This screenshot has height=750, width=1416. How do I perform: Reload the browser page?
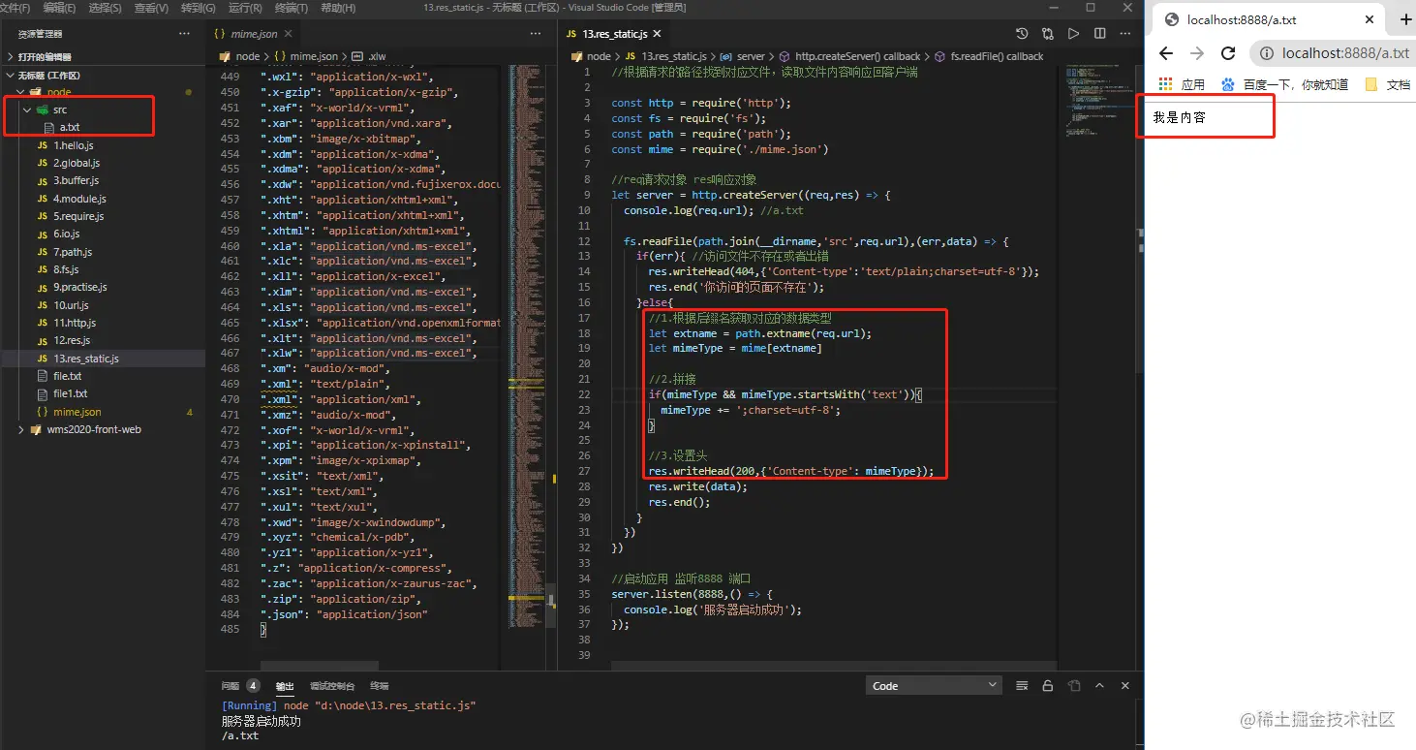click(1228, 53)
